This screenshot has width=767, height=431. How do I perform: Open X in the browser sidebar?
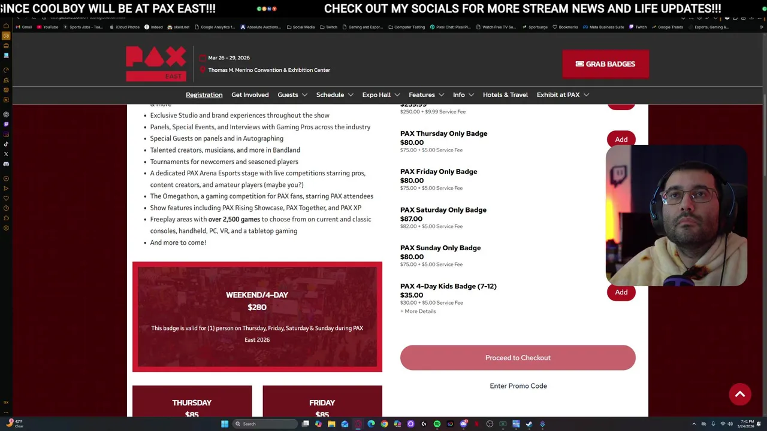point(6,154)
